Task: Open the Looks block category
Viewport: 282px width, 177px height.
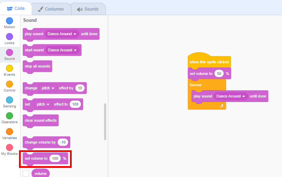Action: tap(9, 37)
